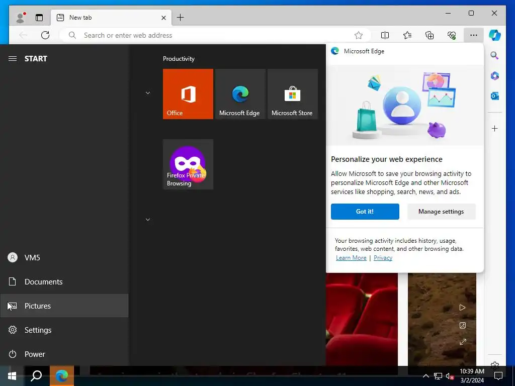The image size is (515, 386).
Task: Expand background with the expand arrows icon
Action: point(463,342)
